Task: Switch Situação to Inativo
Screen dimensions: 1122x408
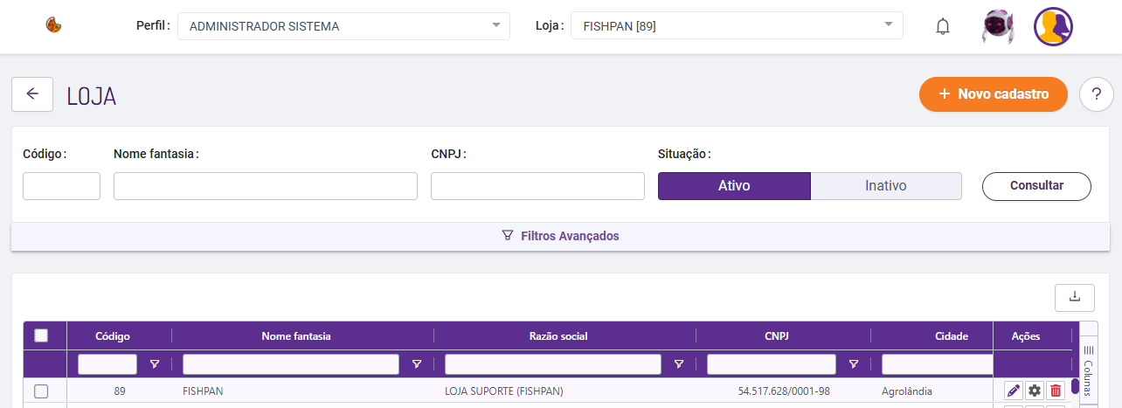Action: point(886,186)
